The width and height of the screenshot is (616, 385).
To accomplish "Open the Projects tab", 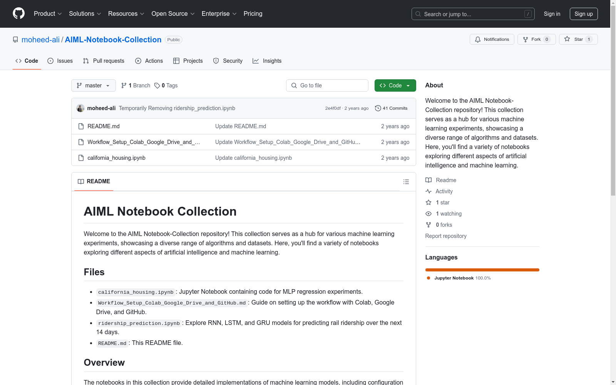I will click(188, 61).
